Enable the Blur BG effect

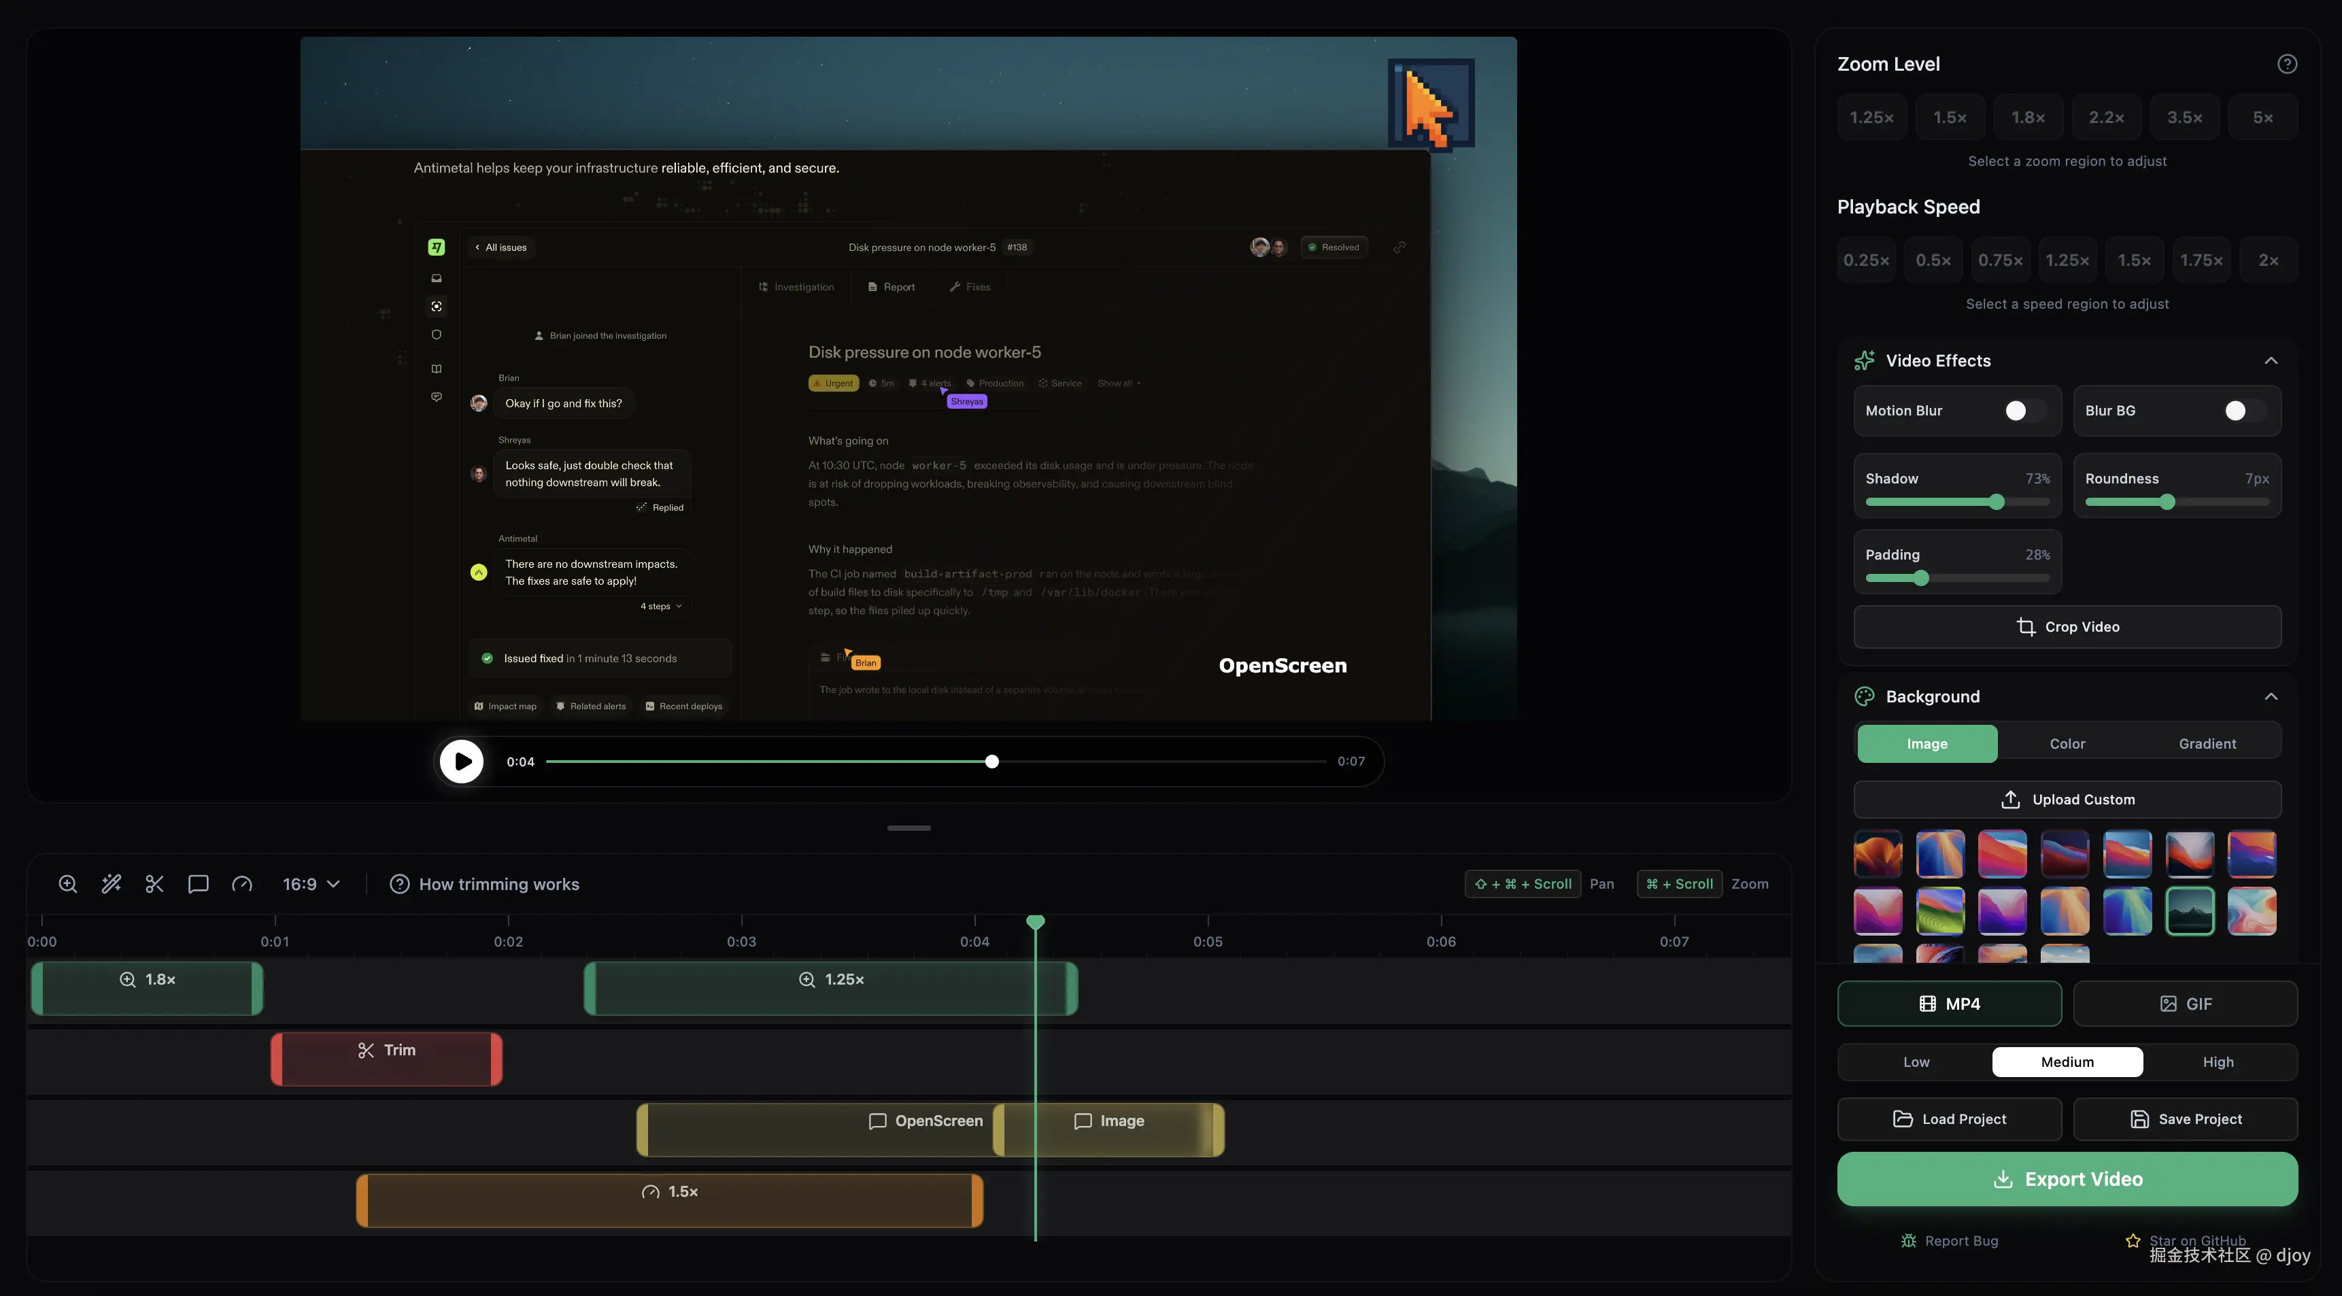(x=2237, y=411)
